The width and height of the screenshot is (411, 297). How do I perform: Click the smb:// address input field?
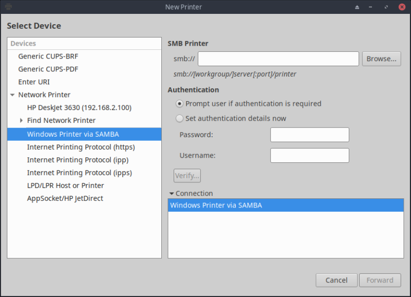pos(278,59)
